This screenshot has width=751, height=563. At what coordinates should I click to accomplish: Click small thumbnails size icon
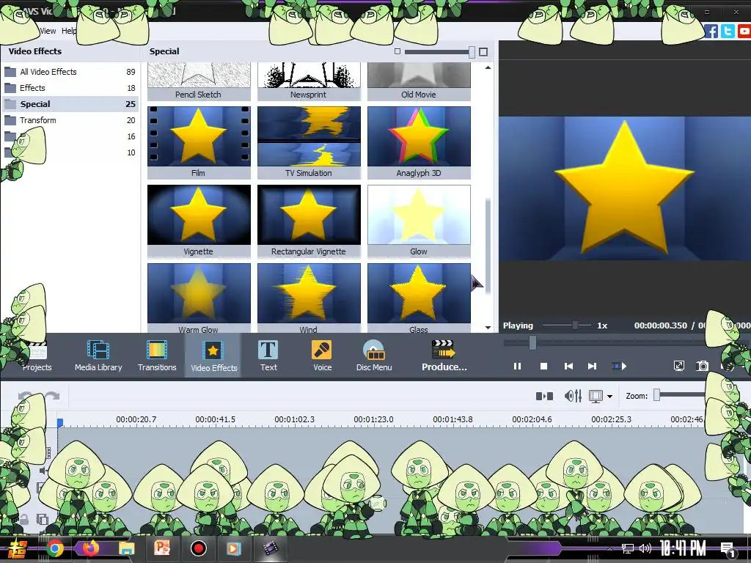(x=397, y=51)
